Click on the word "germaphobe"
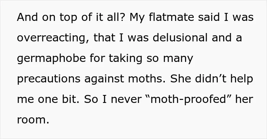Viewport: 267px width, 139px height. tap(51, 58)
